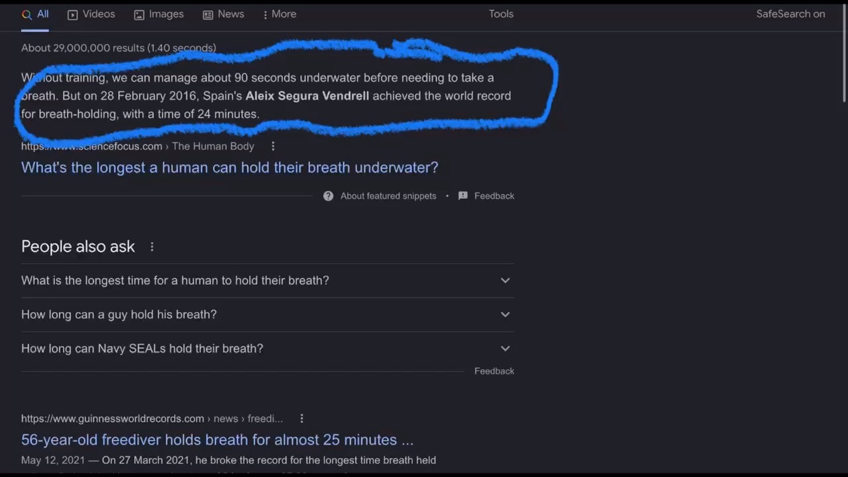Expand the Navy SEALs breath question

(x=268, y=348)
